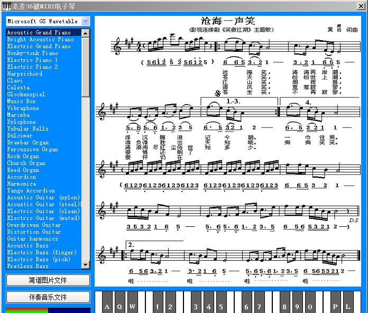Select Harmonica instrument
This screenshot has height=313, width=368.
click(x=44, y=183)
